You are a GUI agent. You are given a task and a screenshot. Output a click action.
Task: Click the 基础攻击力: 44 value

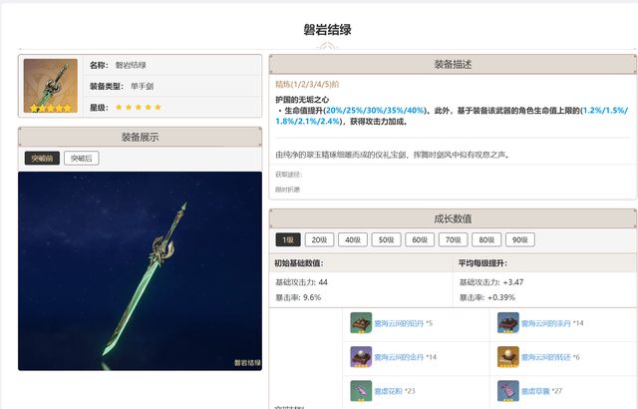coord(301,282)
